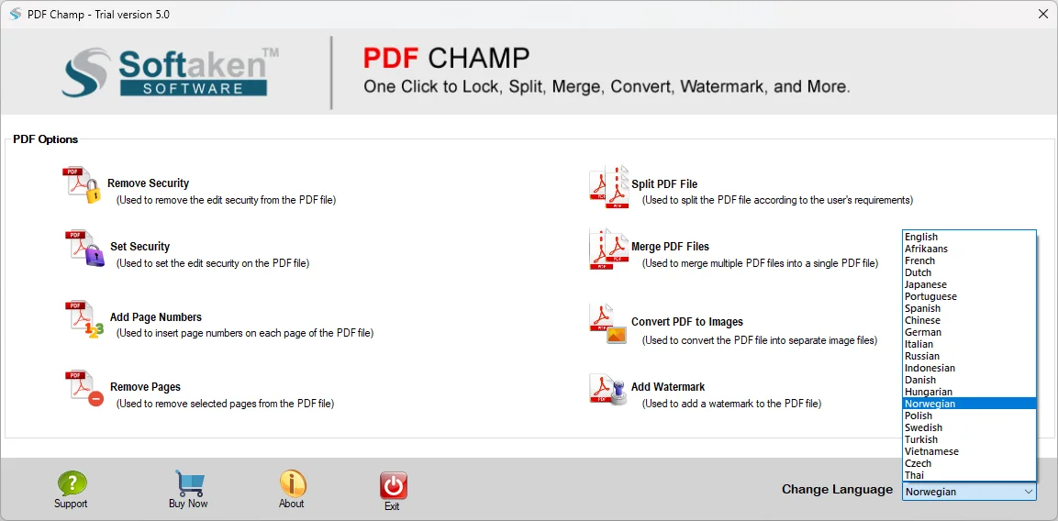Open the Remove Security option label
1058x521 pixels.
point(149,183)
